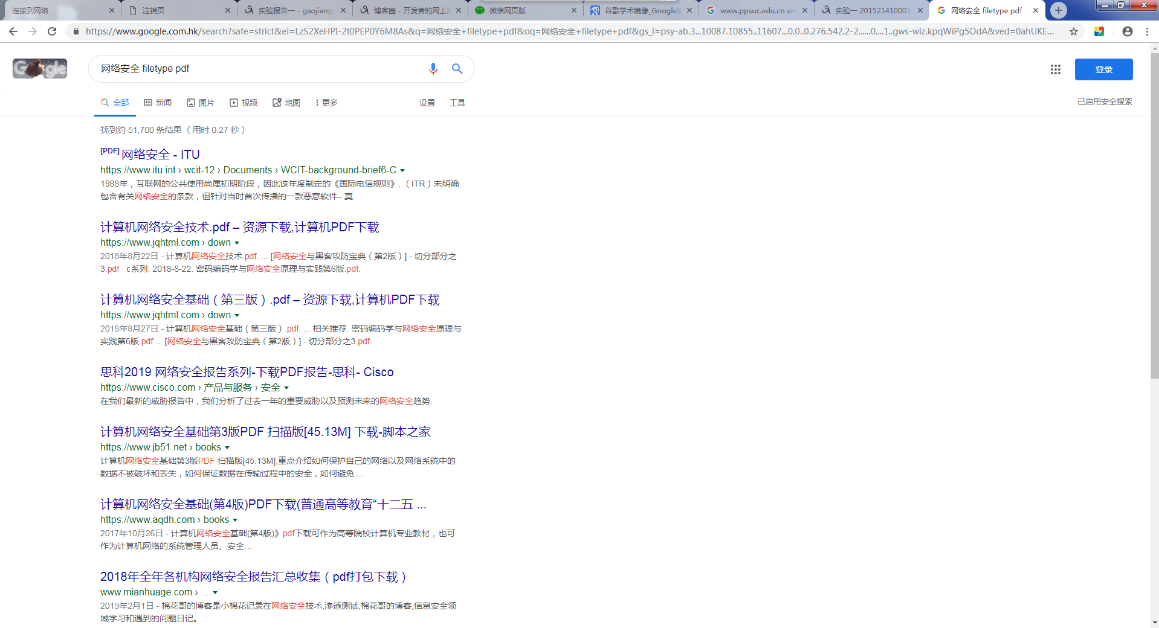The height and width of the screenshot is (628, 1159).
Task: Go back with the browser back arrow
Action: [x=13, y=31]
